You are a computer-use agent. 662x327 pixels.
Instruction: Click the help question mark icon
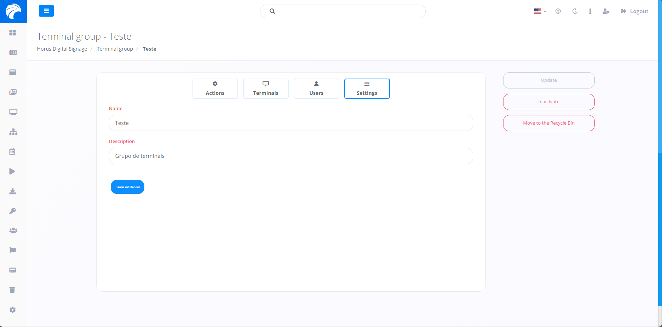click(558, 11)
